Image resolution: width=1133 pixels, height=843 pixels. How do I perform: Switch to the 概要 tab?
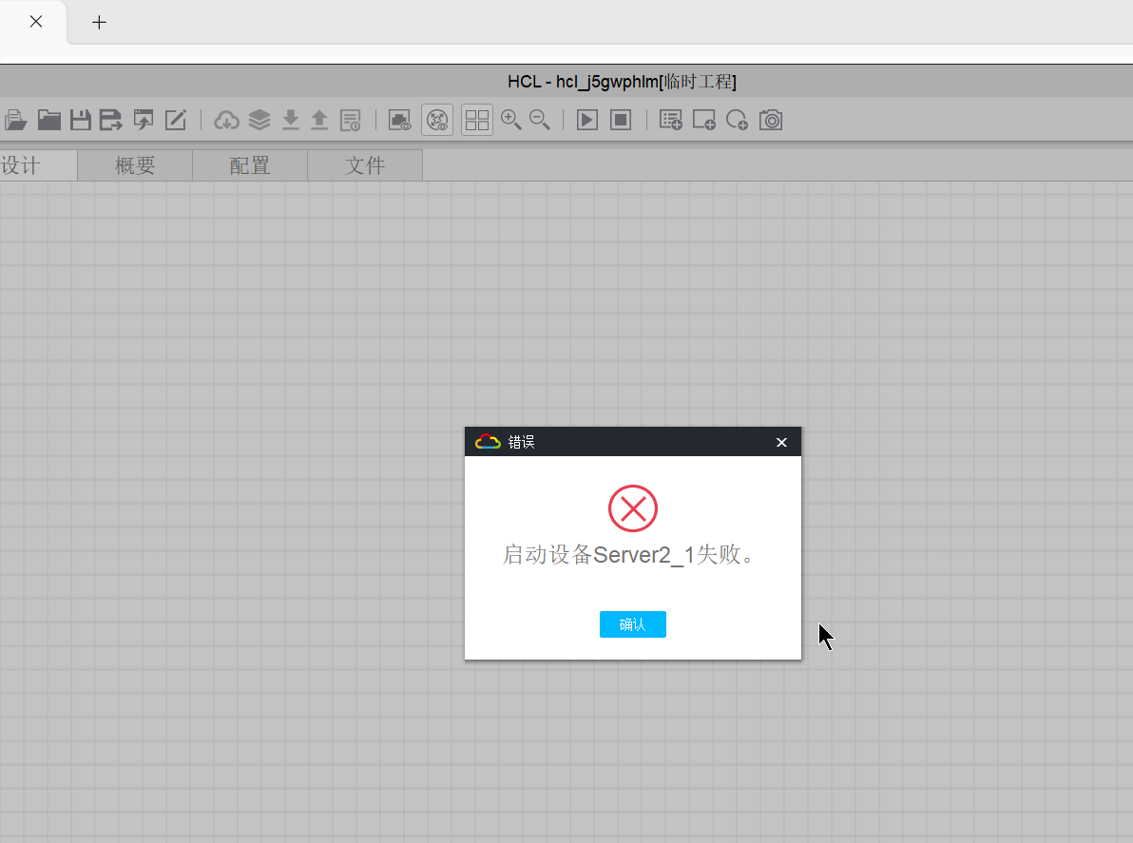tap(135, 165)
